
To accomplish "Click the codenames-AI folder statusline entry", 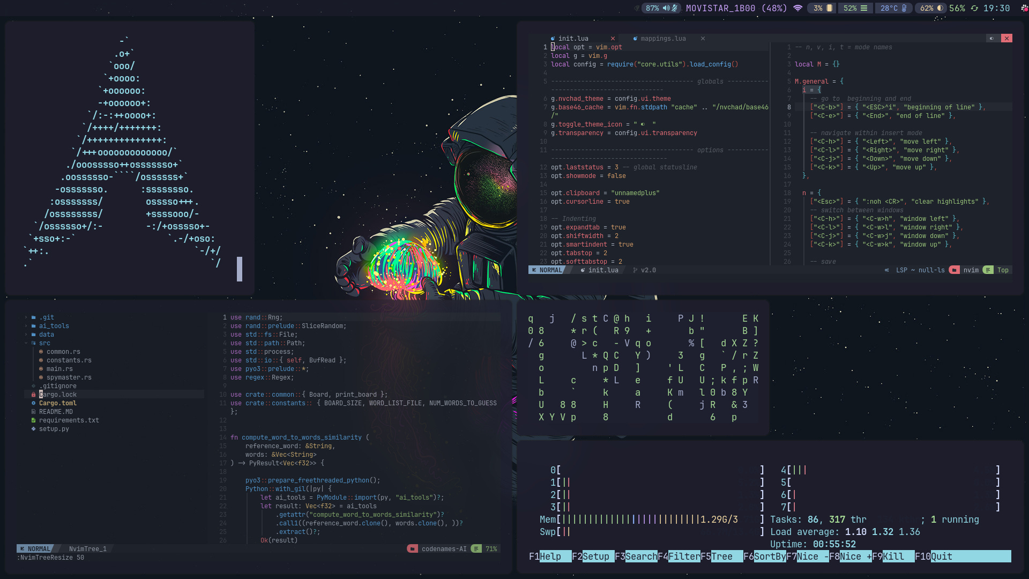I will pyautogui.click(x=437, y=549).
